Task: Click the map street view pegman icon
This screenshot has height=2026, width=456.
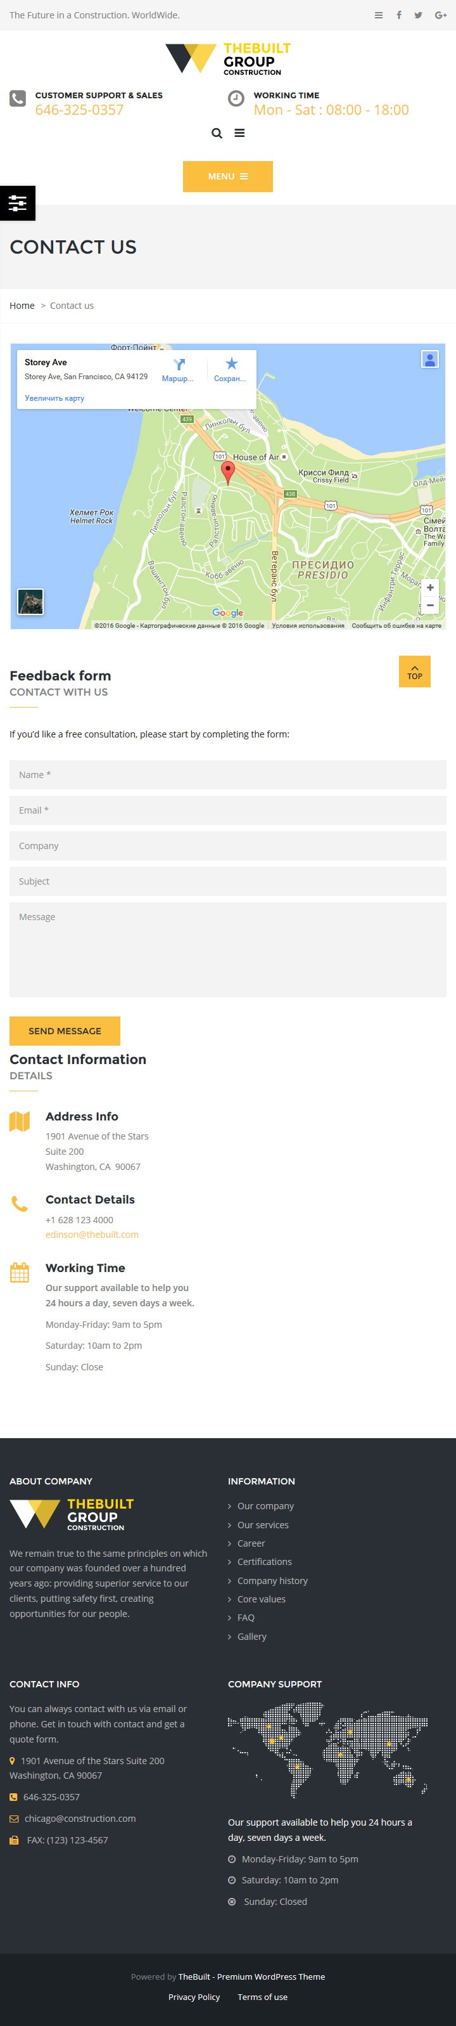Action: pos(430,360)
